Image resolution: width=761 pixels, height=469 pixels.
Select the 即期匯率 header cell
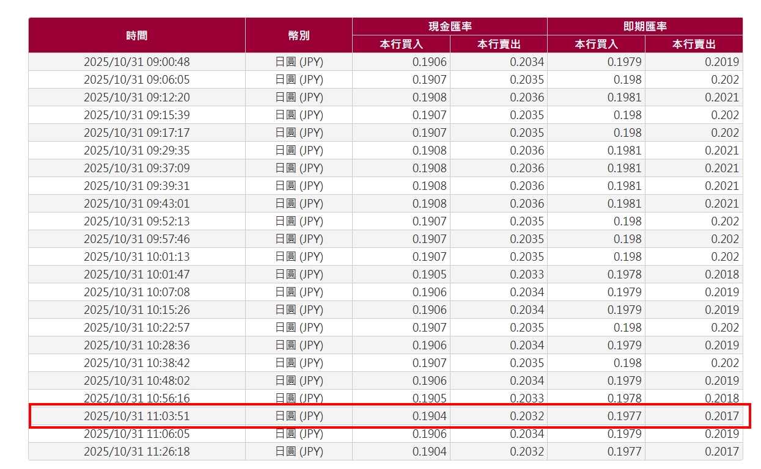[x=645, y=26]
